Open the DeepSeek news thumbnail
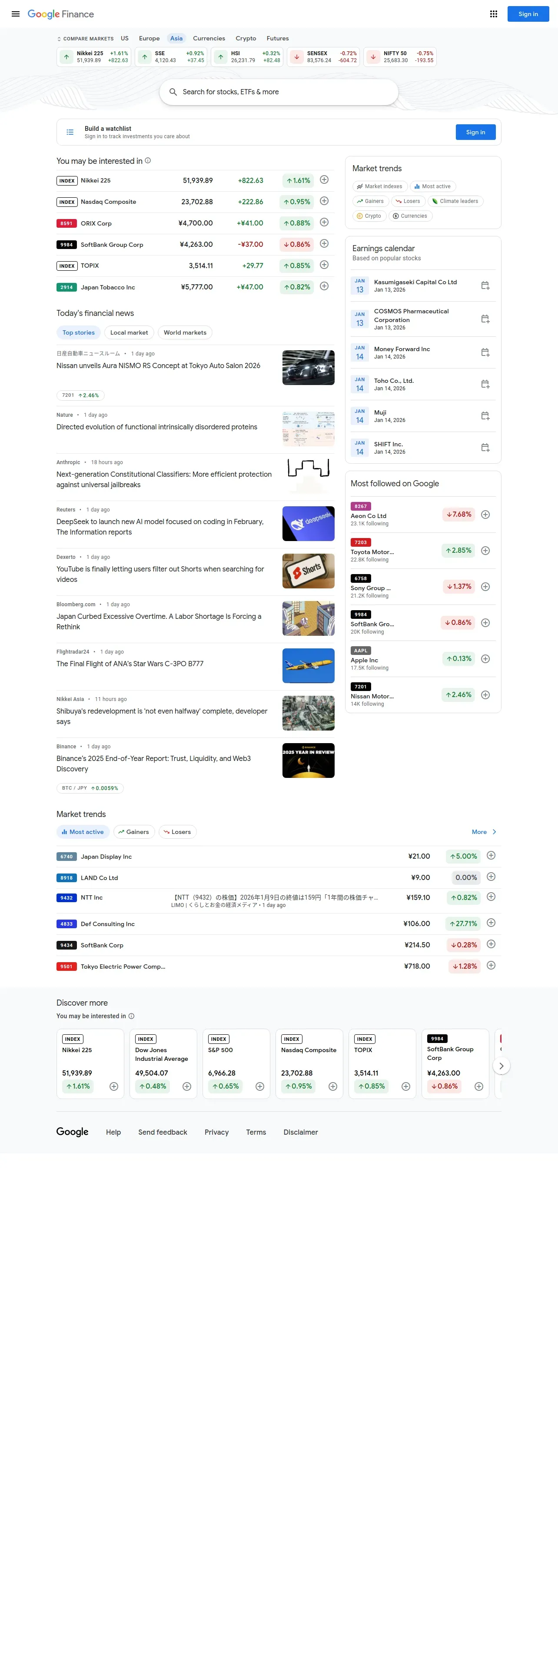Image resolution: width=558 pixels, height=1674 pixels. (x=309, y=524)
